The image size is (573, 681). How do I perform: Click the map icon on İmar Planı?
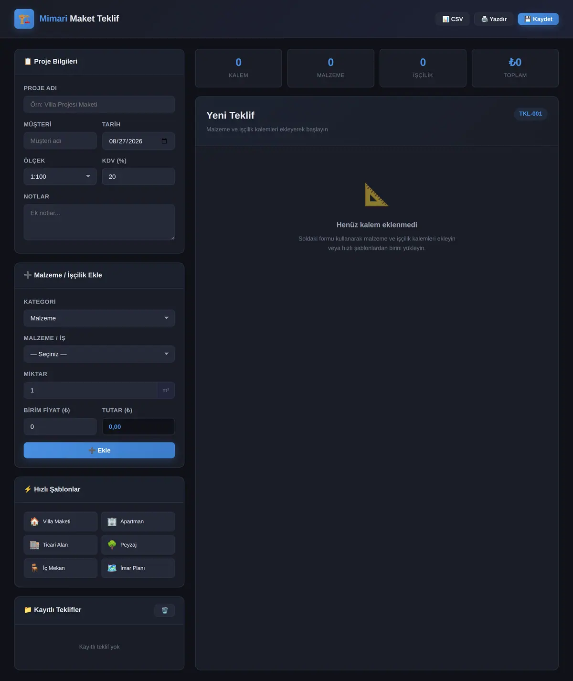[112, 568]
